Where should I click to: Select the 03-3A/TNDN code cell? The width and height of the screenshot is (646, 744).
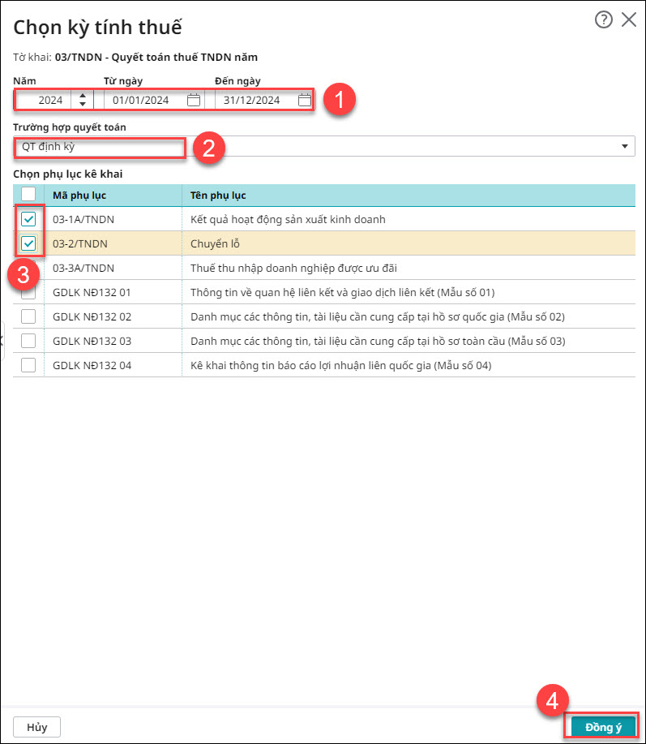click(x=113, y=268)
